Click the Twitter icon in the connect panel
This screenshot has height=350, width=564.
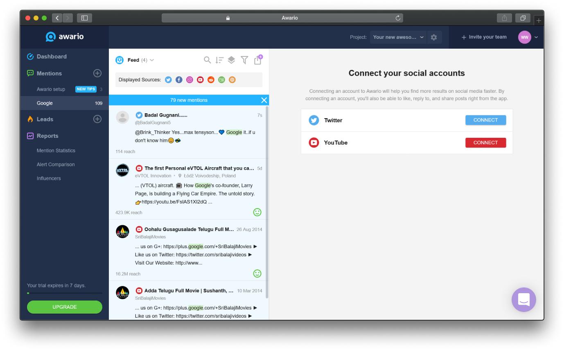314,120
